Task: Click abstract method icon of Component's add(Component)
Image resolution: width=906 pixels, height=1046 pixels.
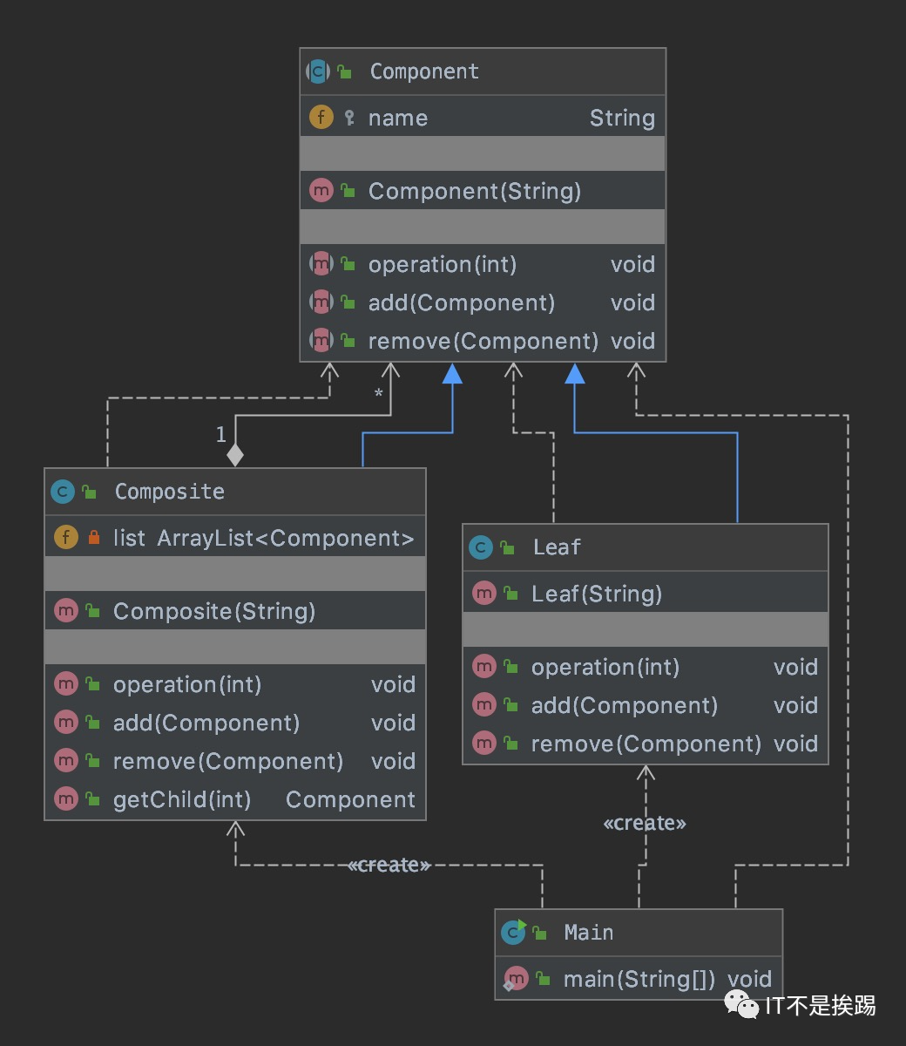Action: (321, 302)
